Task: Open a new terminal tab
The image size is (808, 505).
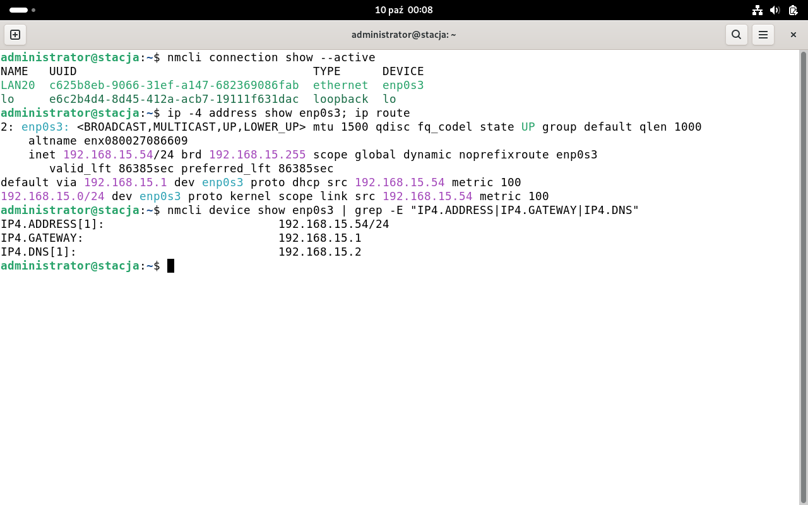Action: pyautogui.click(x=15, y=35)
